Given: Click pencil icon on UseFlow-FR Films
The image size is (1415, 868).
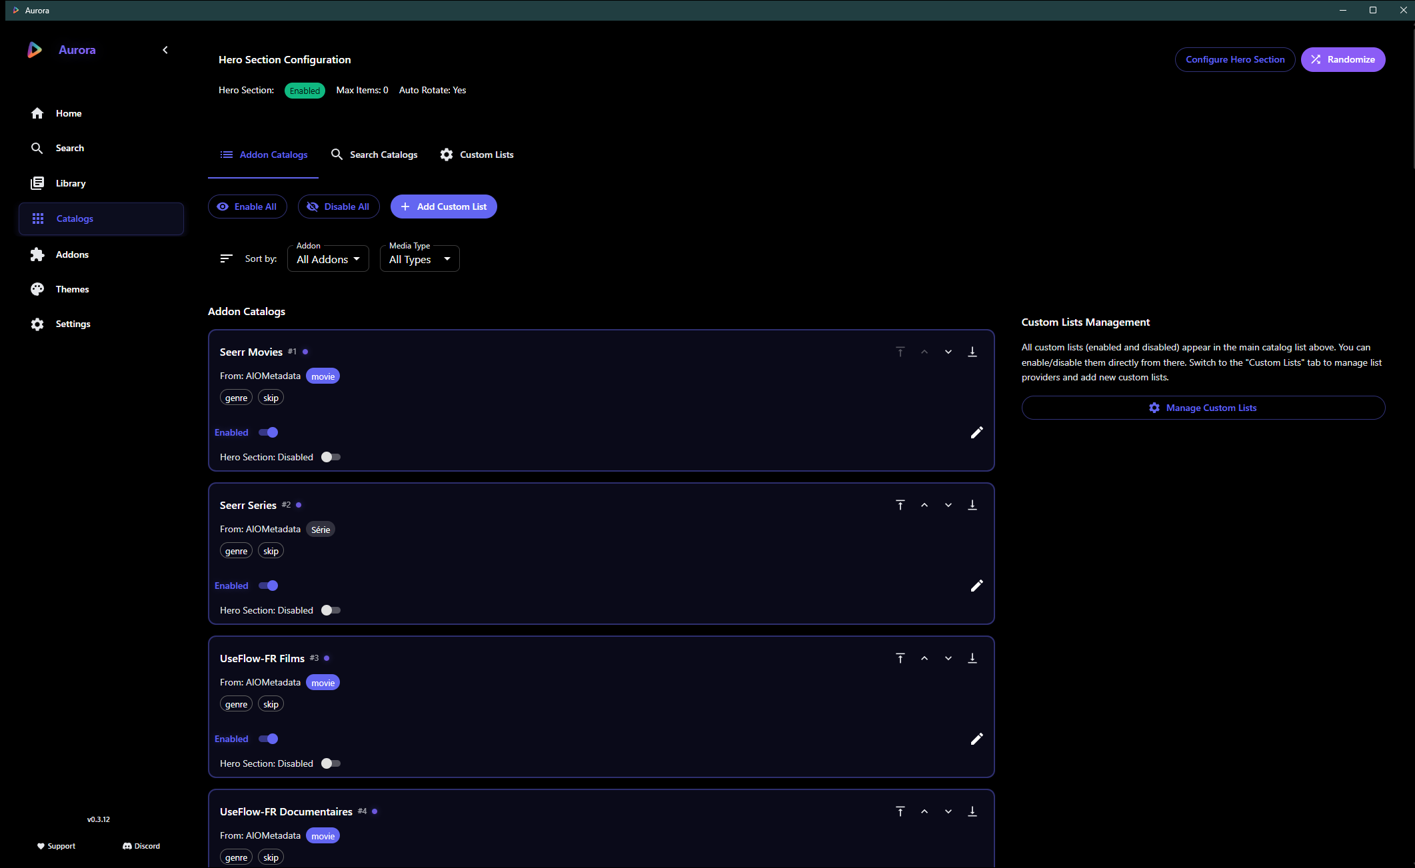Looking at the screenshot, I should click(x=976, y=739).
